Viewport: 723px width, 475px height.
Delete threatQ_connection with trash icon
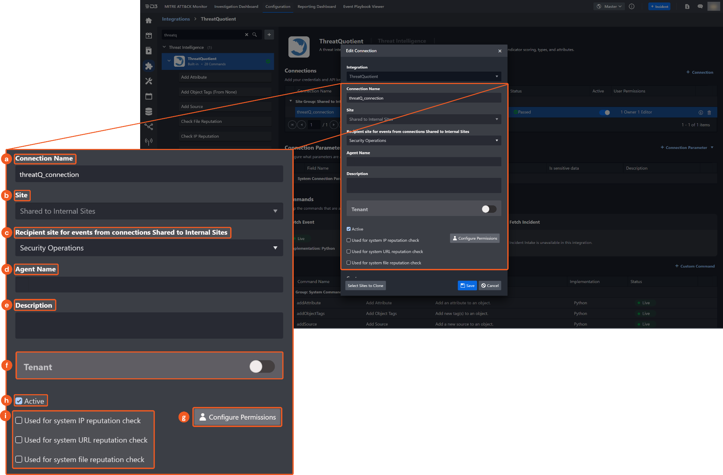click(709, 113)
